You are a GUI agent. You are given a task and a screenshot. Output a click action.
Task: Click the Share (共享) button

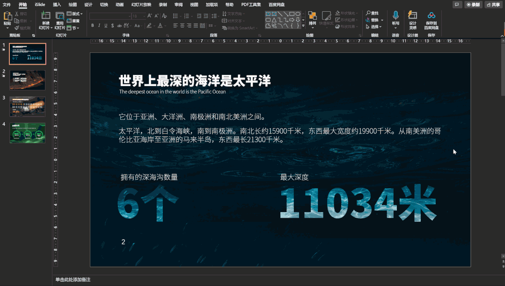point(493,5)
